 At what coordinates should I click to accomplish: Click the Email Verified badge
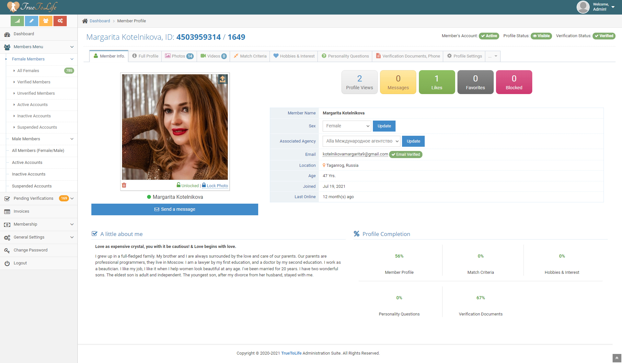tap(406, 155)
